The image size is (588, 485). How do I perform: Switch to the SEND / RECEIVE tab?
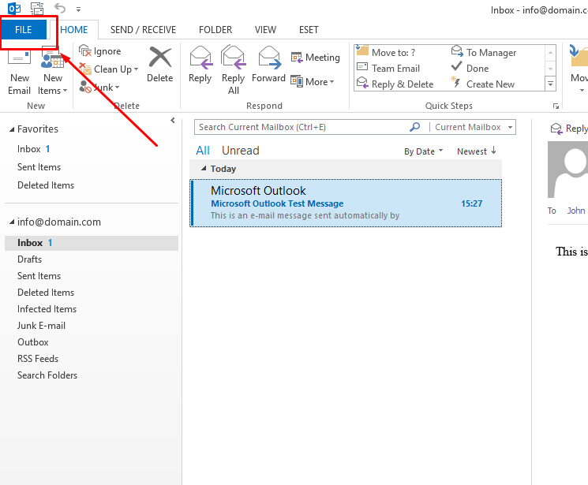(x=143, y=30)
